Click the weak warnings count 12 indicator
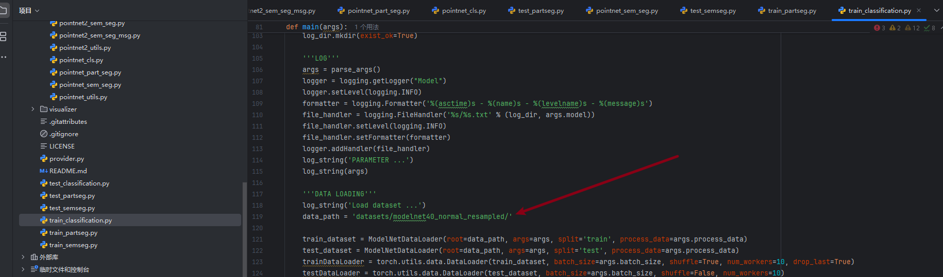 tap(912, 28)
